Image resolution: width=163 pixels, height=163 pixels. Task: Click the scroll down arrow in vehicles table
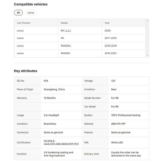148,55
